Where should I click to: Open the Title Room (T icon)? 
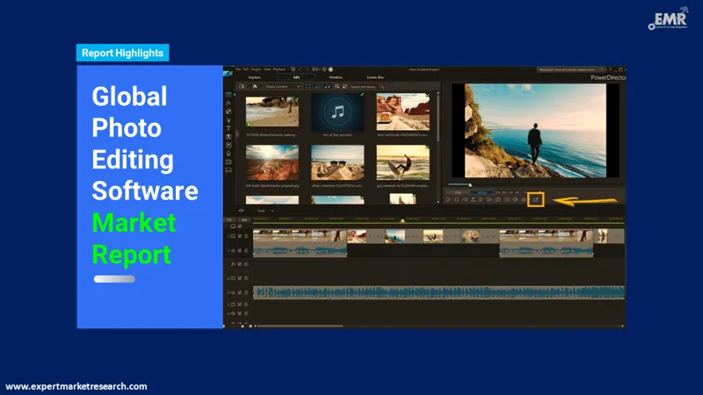coord(228,128)
